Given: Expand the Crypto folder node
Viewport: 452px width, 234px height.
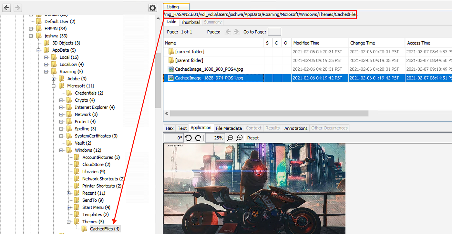Looking at the screenshot, I should point(61,100).
